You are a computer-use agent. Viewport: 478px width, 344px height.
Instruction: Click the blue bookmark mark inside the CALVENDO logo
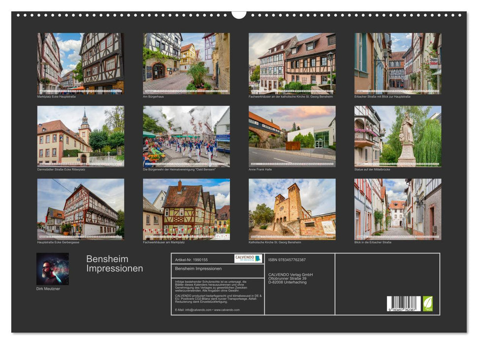tap(257, 259)
